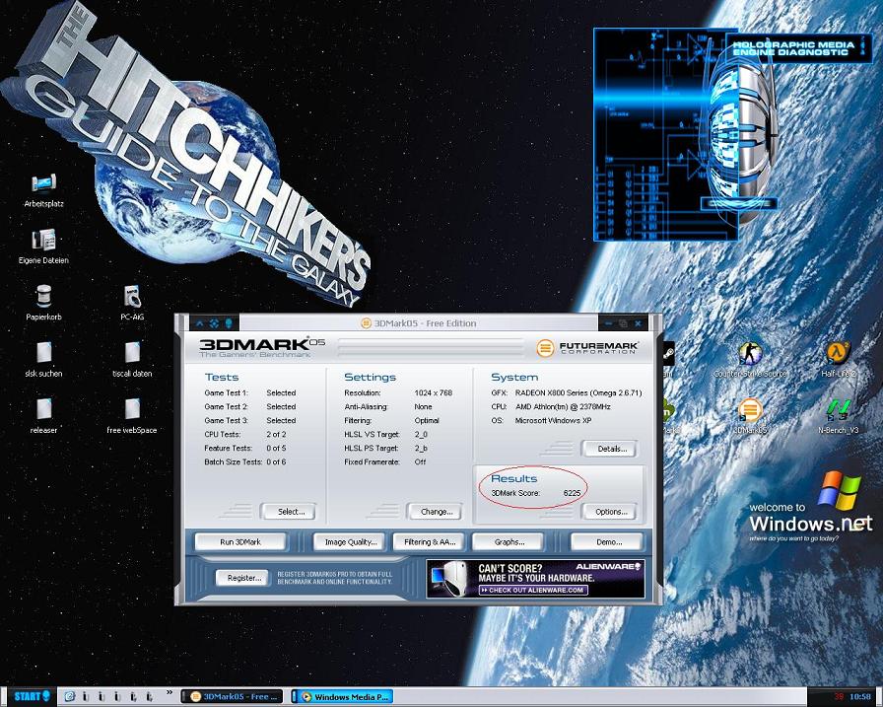Click the up-arrow icon in 3DMark05 title bar
This screenshot has height=707, width=883.
(200, 323)
